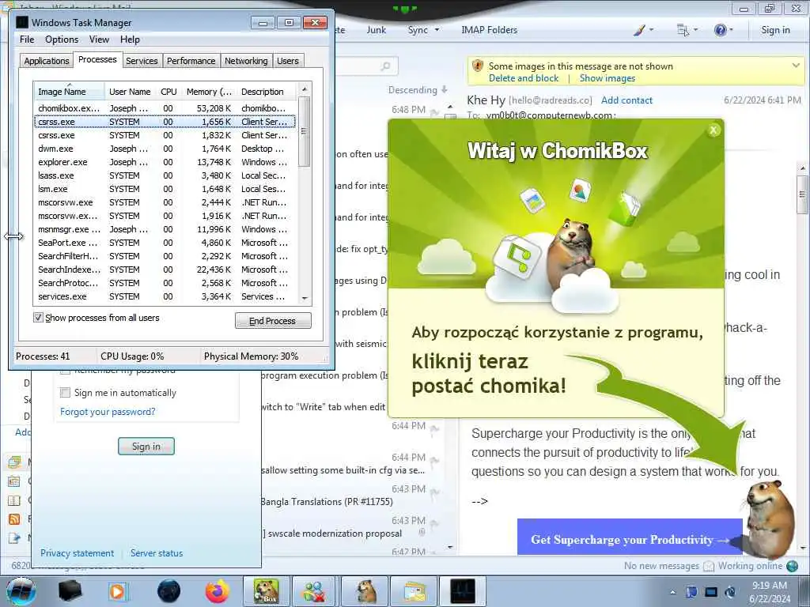Open the Feeds RSS icon in Live Mail sidebar
This screenshot has width=810, height=607.
point(14,518)
